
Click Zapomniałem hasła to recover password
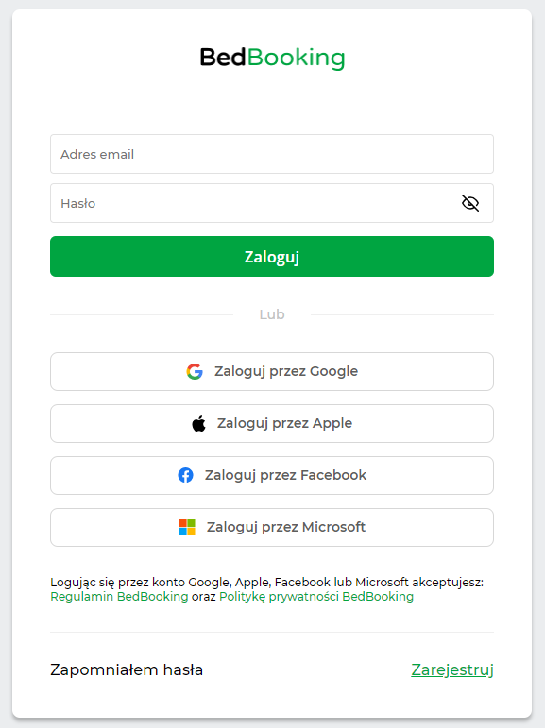[127, 670]
